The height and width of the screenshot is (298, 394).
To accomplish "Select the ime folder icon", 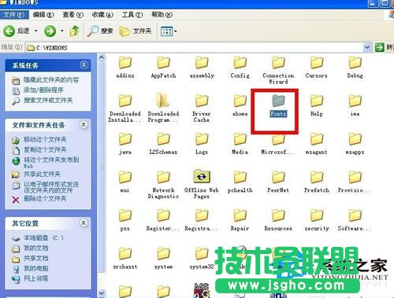I will point(355,101).
